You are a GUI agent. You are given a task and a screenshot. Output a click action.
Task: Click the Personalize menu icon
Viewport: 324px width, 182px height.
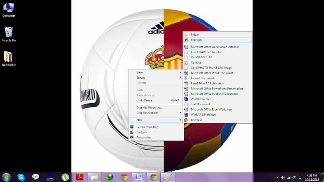tap(132, 137)
